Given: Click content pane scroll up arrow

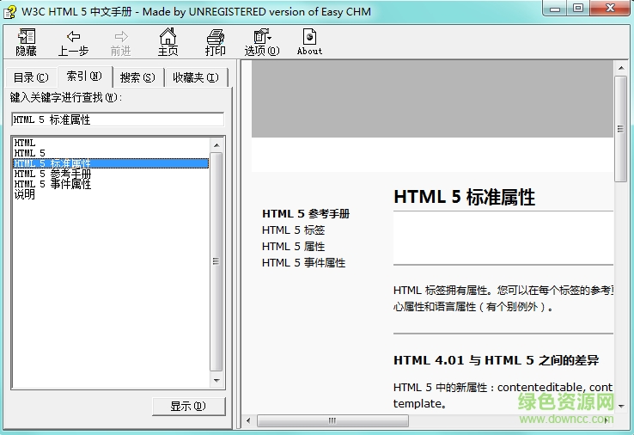Looking at the screenshot, I should click(621, 68).
